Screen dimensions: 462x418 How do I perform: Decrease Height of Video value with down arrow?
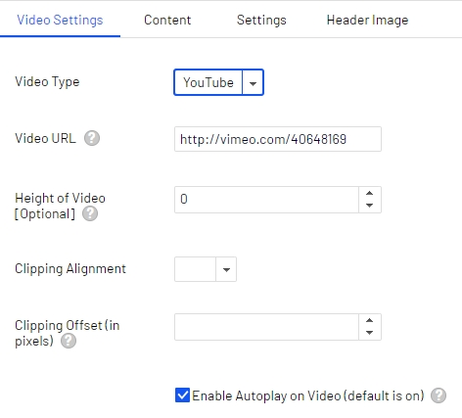[x=370, y=206]
